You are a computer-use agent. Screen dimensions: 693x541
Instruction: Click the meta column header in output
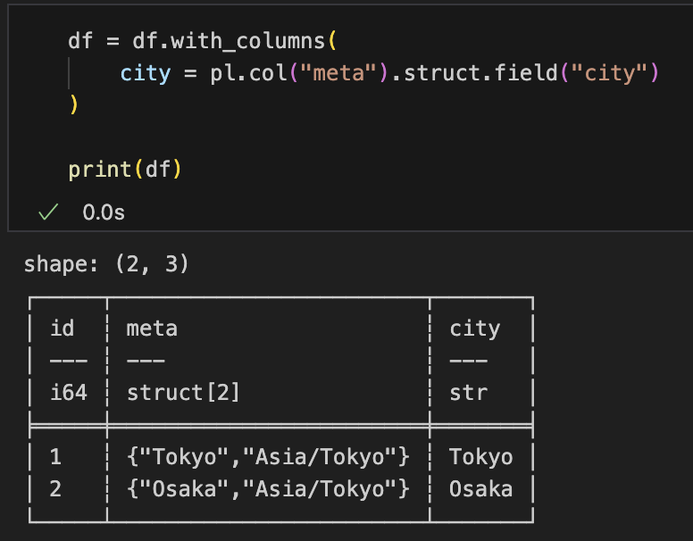pyautogui.click(x=152, y=329)
